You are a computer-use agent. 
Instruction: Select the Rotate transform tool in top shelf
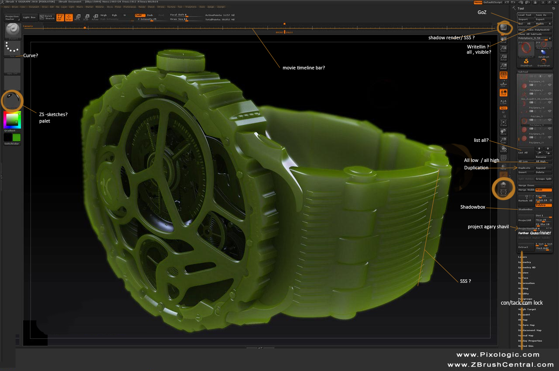pos(95,17)
